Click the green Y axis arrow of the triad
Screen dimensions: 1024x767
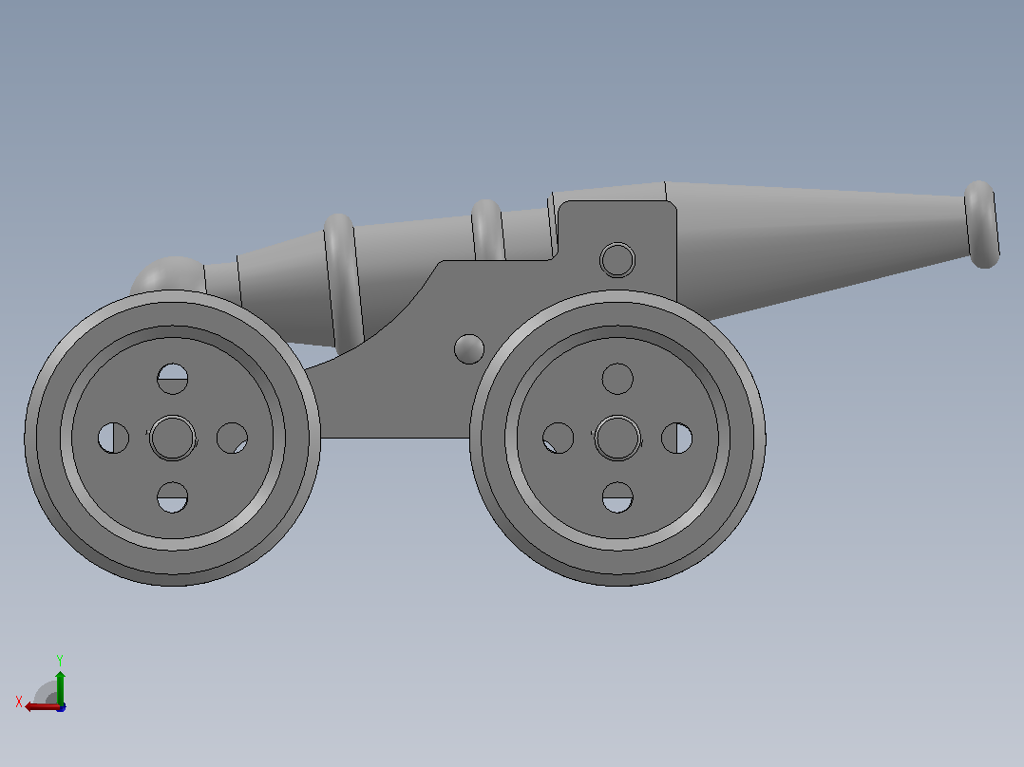(60, 686)
